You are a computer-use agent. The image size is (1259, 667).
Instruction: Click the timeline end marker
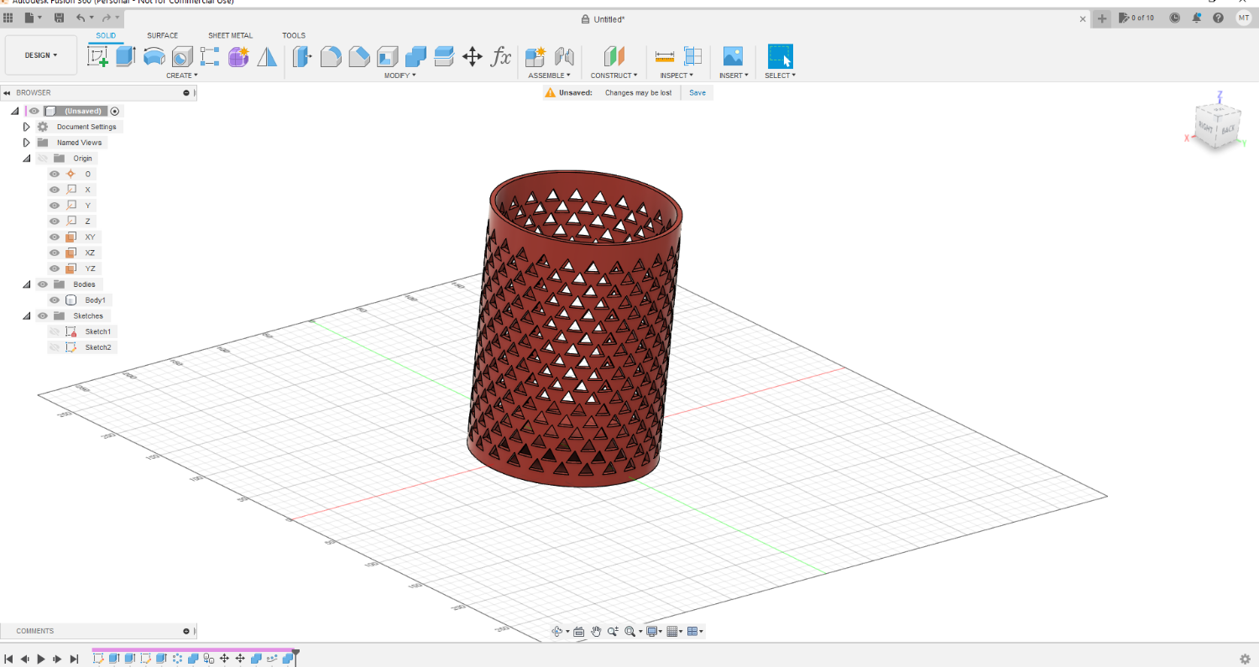pyautogui.click(x=295, y=654)
